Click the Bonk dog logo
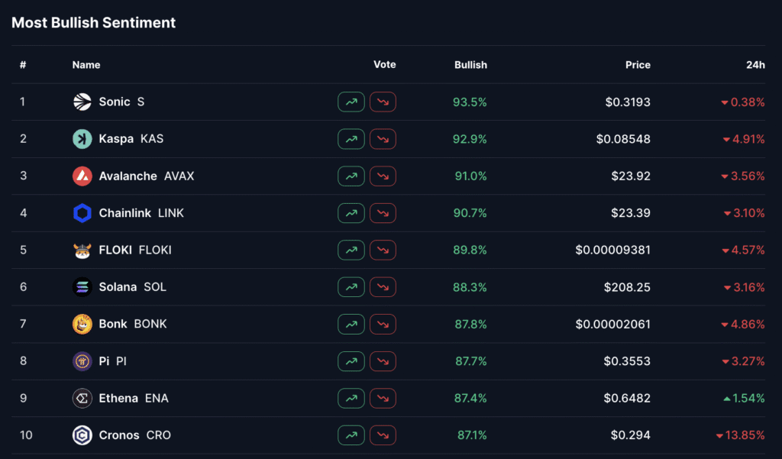The height and width of the screenshot is (459, 782). [84, 324]
